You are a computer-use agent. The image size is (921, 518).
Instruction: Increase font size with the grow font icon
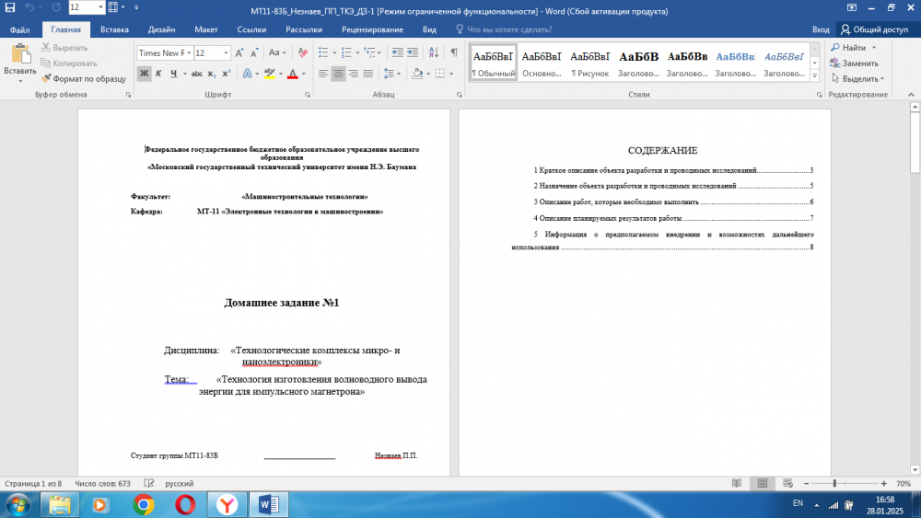click(240, 53)
